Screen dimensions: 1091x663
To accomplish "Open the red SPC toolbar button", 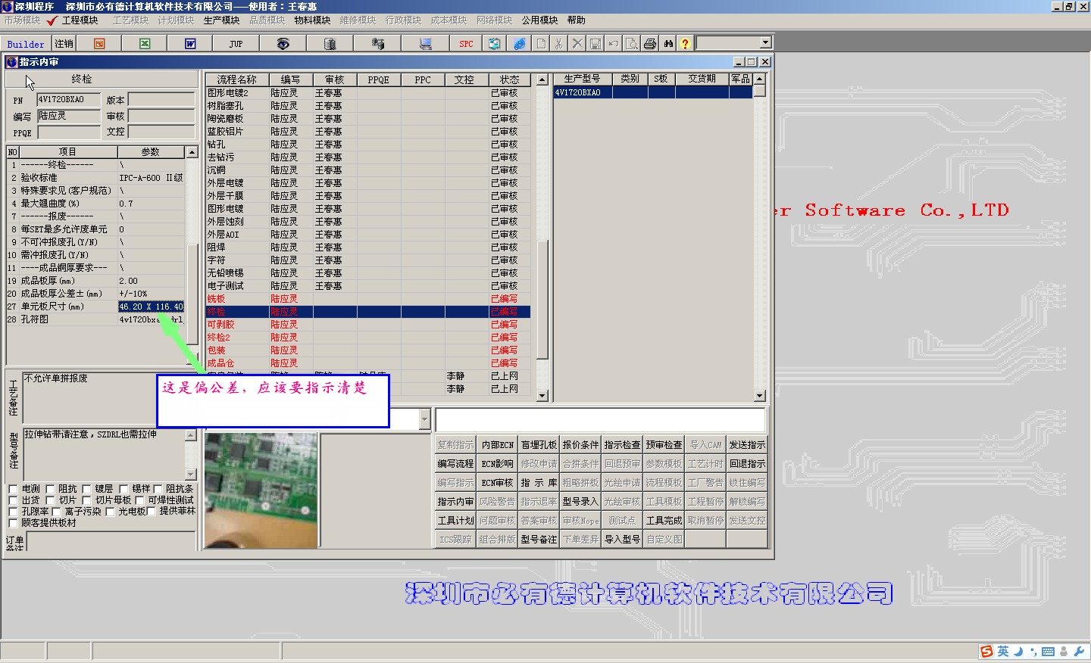I will click(x=466, y=44).
